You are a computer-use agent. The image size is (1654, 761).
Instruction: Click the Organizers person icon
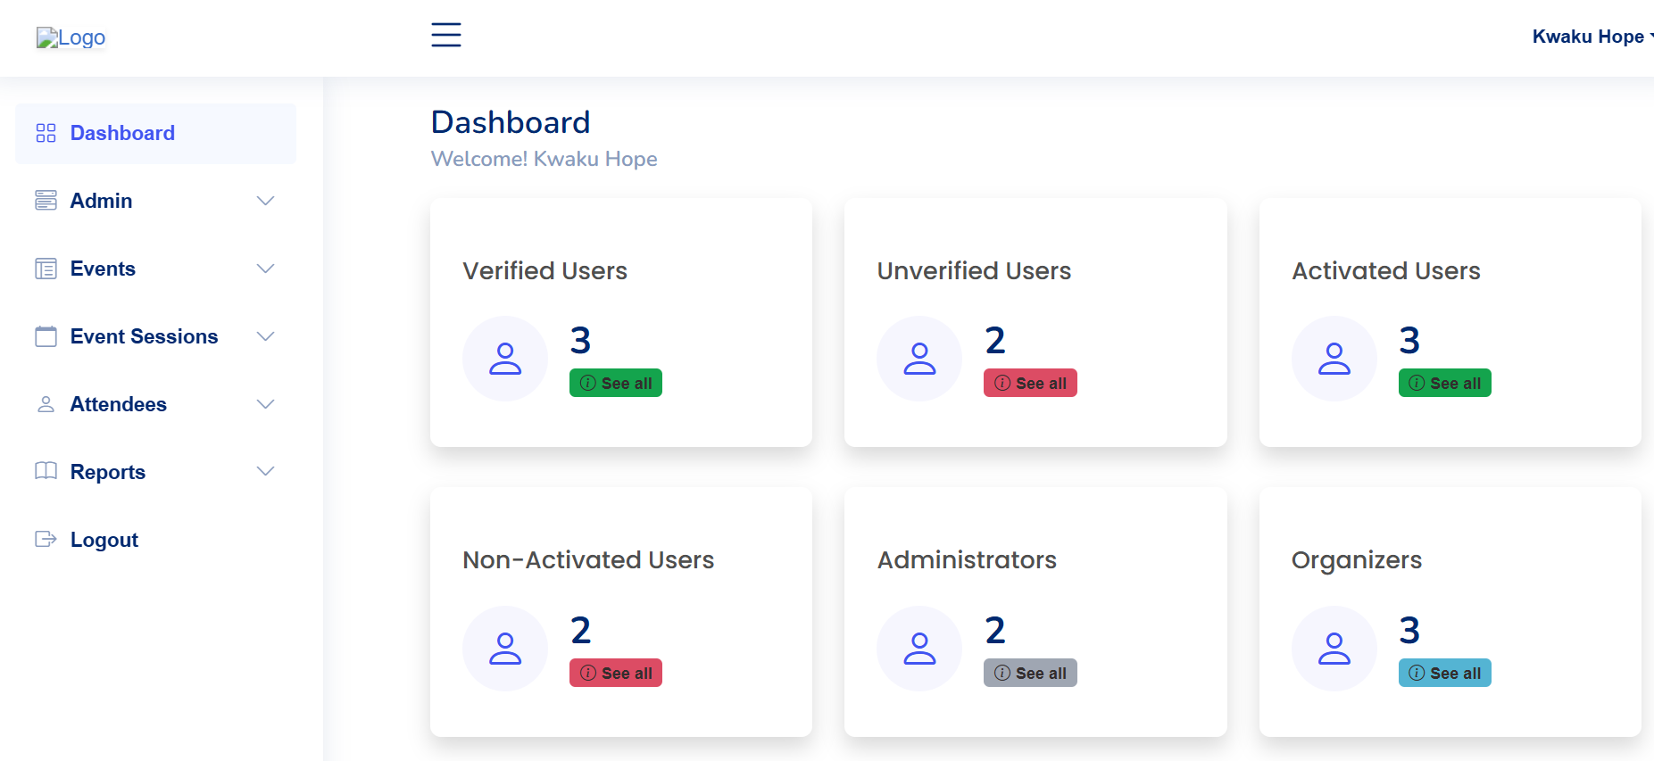tap(1334, 649)
